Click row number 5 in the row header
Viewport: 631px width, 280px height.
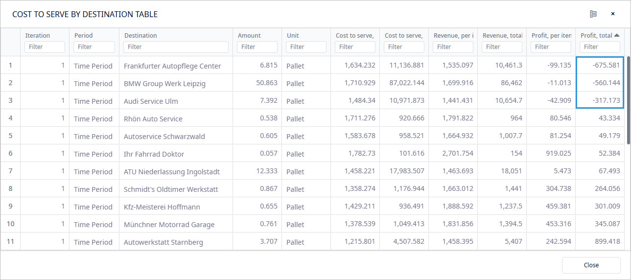point(10,136)
